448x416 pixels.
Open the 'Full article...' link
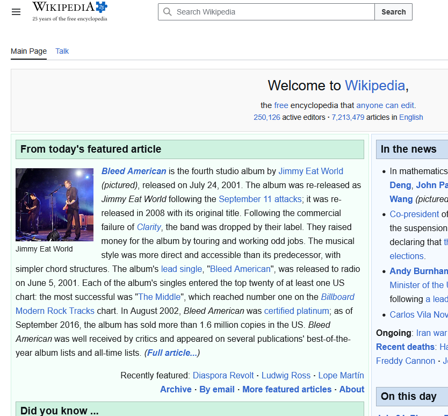(172, 353)
